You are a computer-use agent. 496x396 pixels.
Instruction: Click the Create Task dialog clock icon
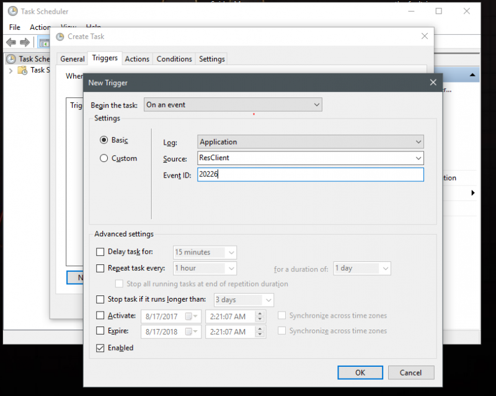tap(60, 37)
